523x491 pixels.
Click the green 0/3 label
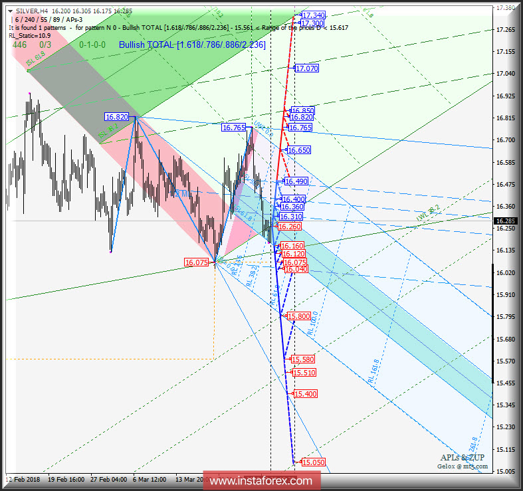click(45, 45)
